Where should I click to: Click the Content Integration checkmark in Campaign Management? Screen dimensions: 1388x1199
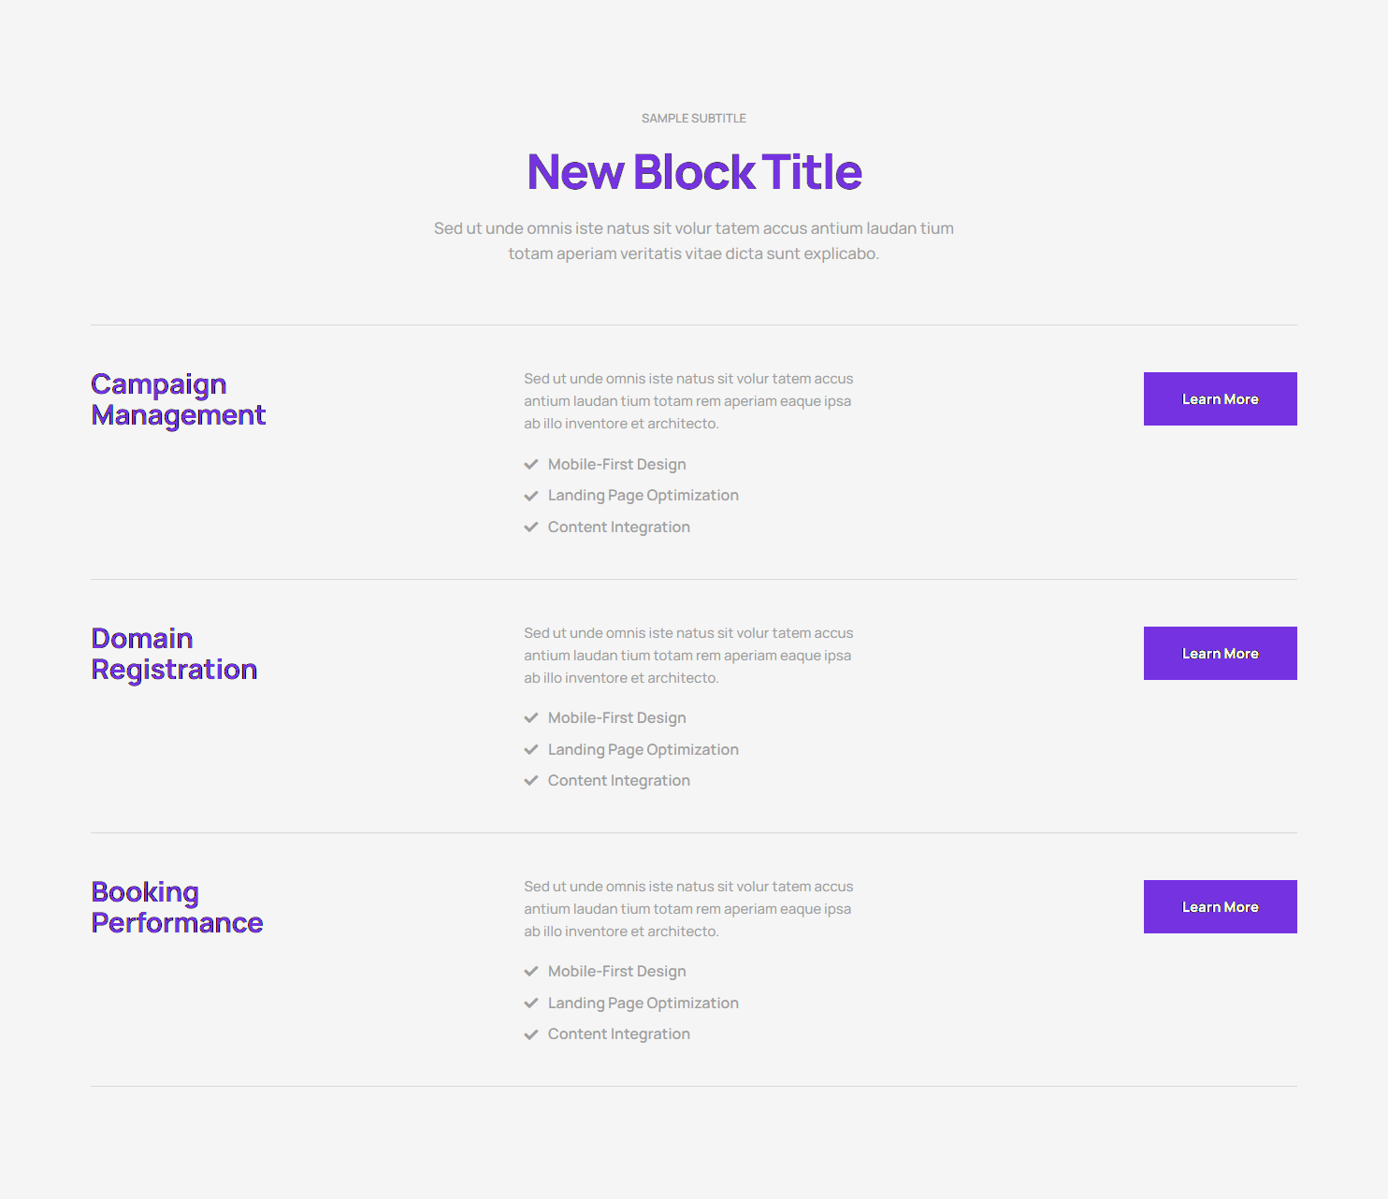(x=531, y=527)
